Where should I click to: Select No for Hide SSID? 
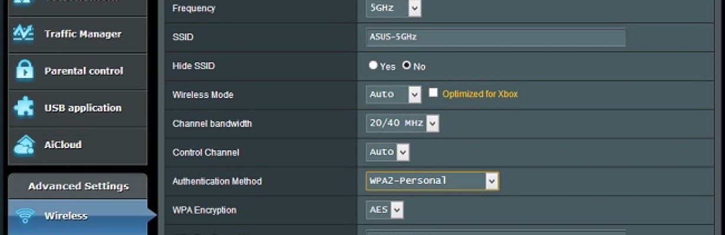(407, 65)
